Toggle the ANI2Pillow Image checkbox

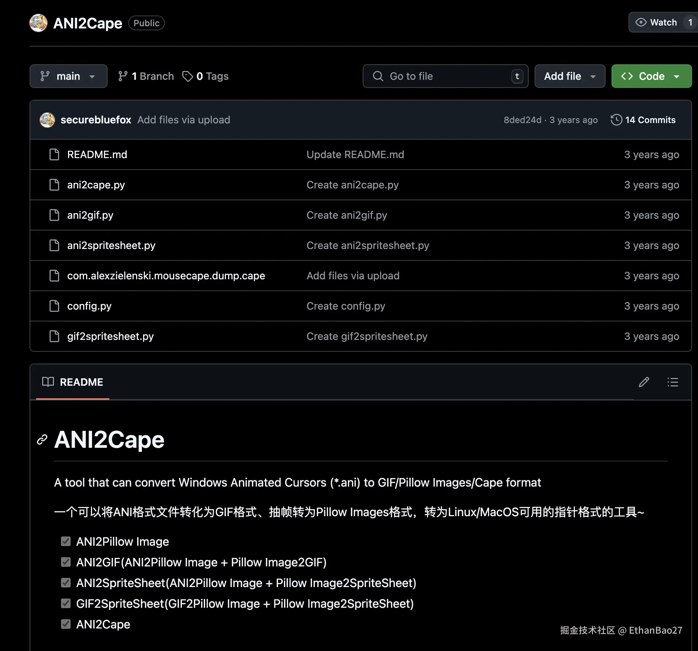(x=66, y=541)
